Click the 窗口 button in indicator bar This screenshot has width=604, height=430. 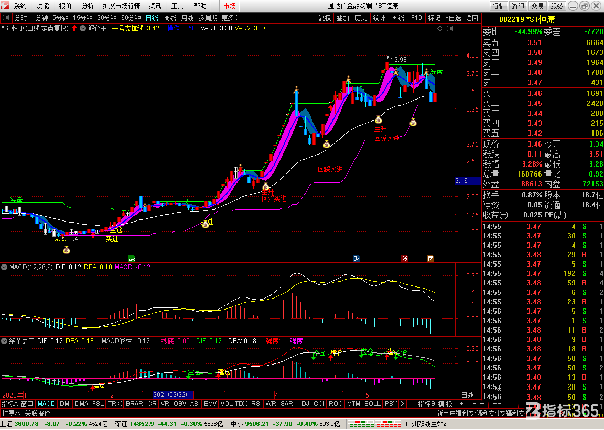coord(27,404)
